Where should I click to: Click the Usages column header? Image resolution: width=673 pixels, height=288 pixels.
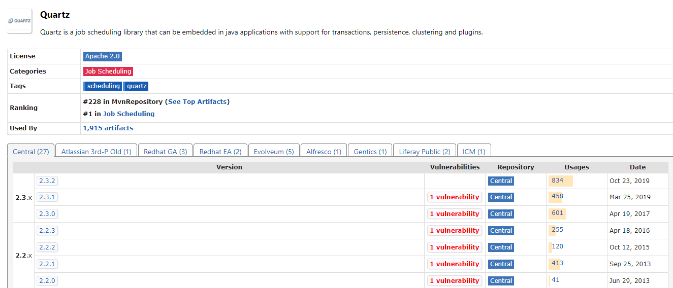pos(576,167)
